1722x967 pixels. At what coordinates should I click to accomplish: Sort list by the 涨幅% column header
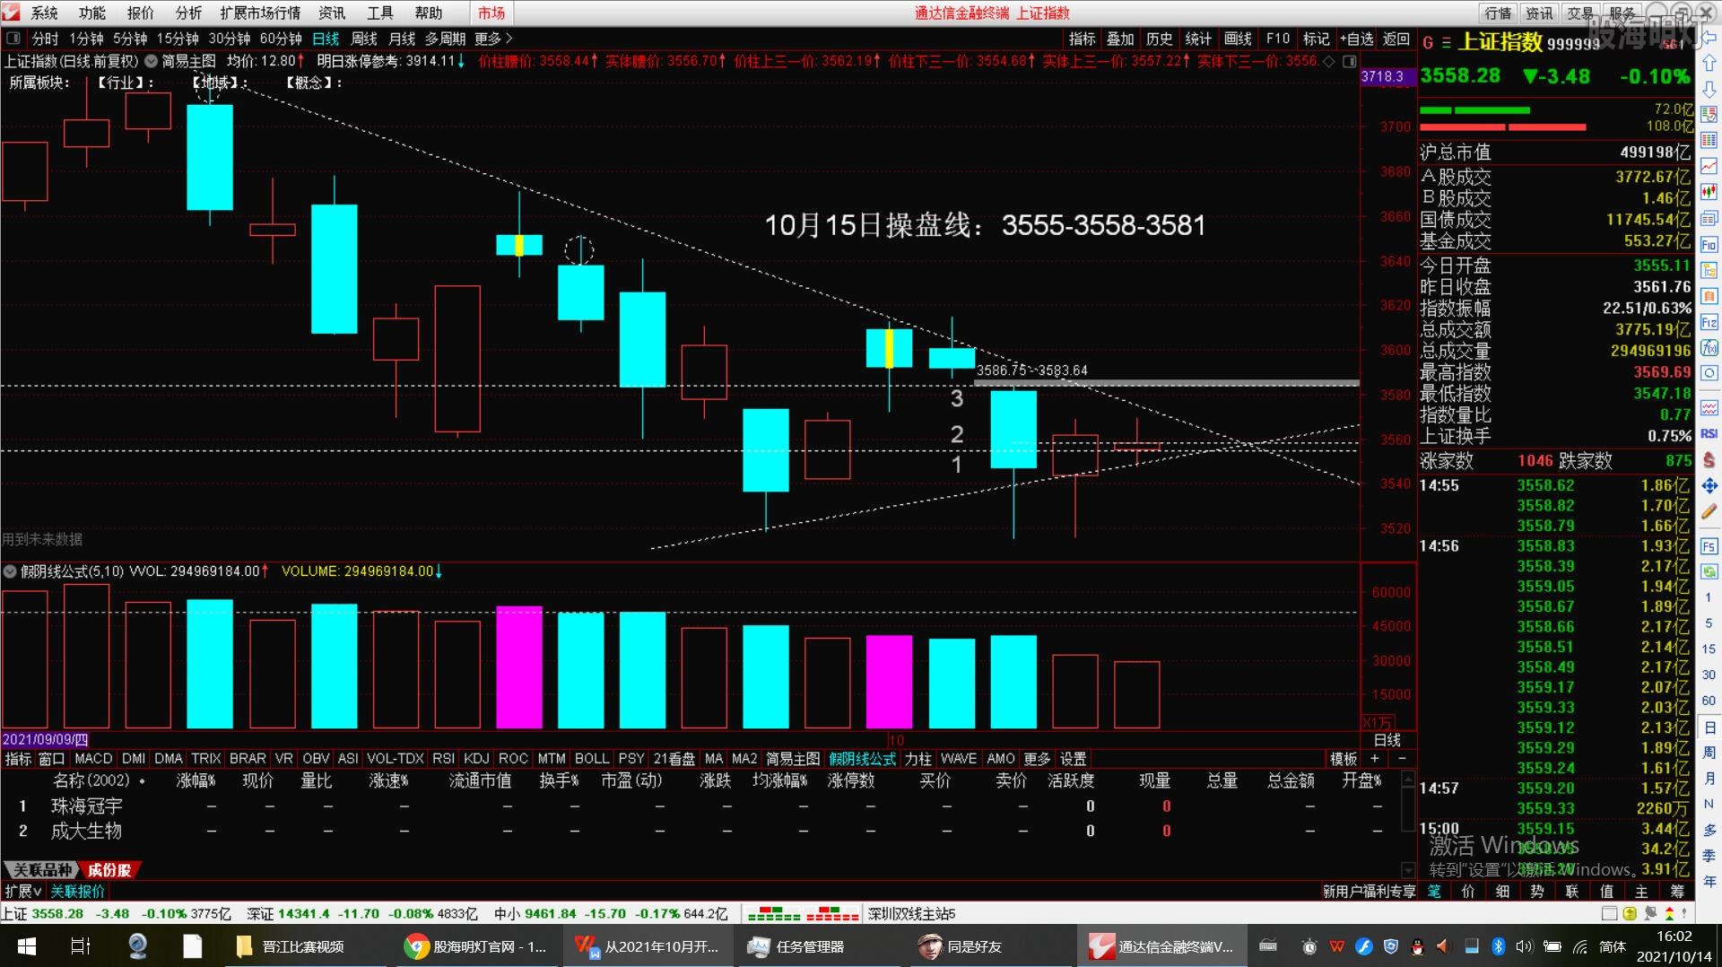tap(196, 781)
